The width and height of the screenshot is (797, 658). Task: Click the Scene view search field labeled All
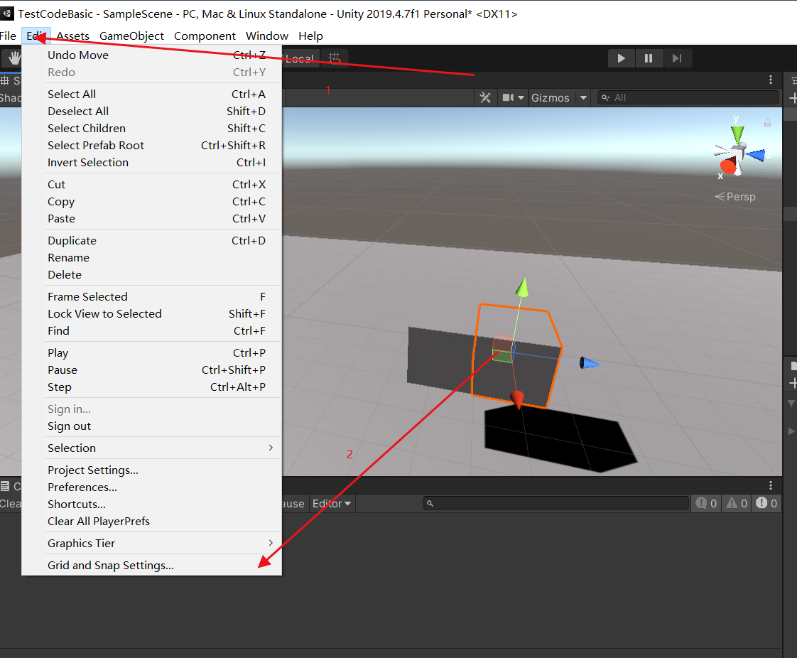(x=685, y=97)
